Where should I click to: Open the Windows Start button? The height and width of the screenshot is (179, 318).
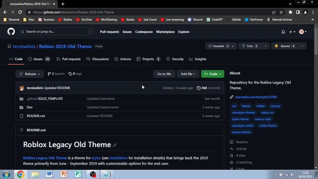tap(6, 175)
